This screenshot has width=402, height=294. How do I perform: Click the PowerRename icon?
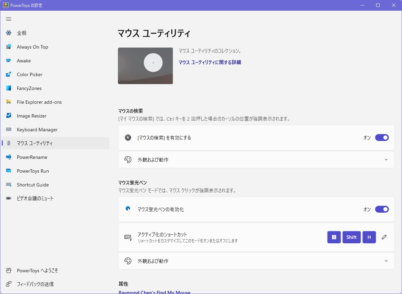click(x=9, y=157)
